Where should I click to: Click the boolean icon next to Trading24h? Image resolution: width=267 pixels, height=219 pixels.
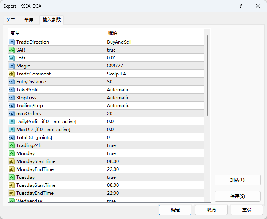pos(12,145)
